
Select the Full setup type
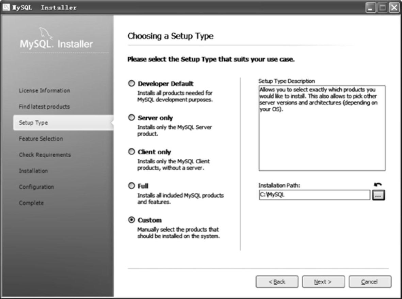coord(131,186)
